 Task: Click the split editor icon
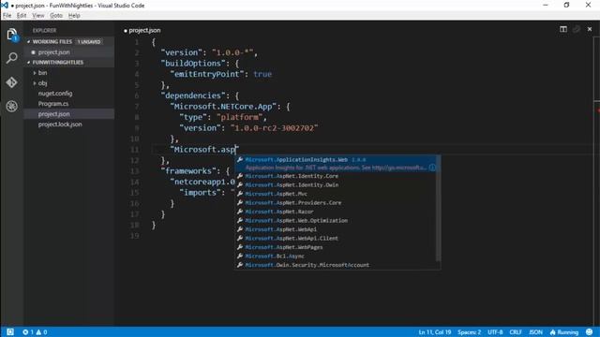tap(563, 29)
